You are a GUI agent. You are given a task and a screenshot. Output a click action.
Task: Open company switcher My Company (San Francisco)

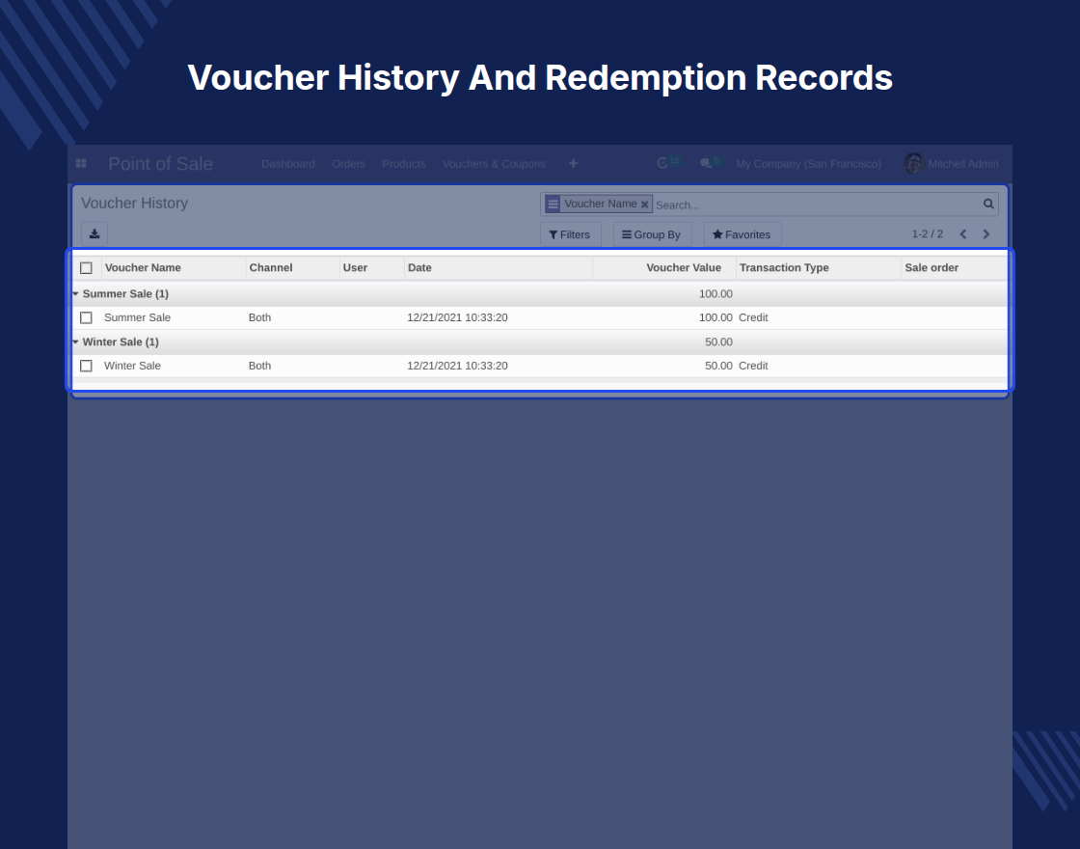(809, 164)
